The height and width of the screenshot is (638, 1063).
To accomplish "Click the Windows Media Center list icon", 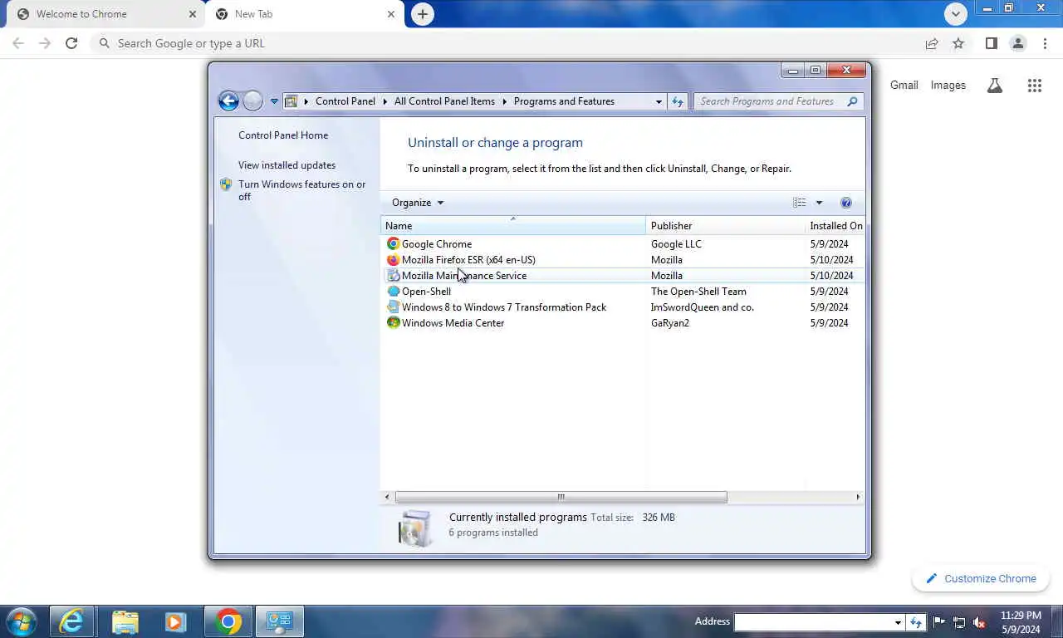I will pyautogui.click(x=393, y=322).
